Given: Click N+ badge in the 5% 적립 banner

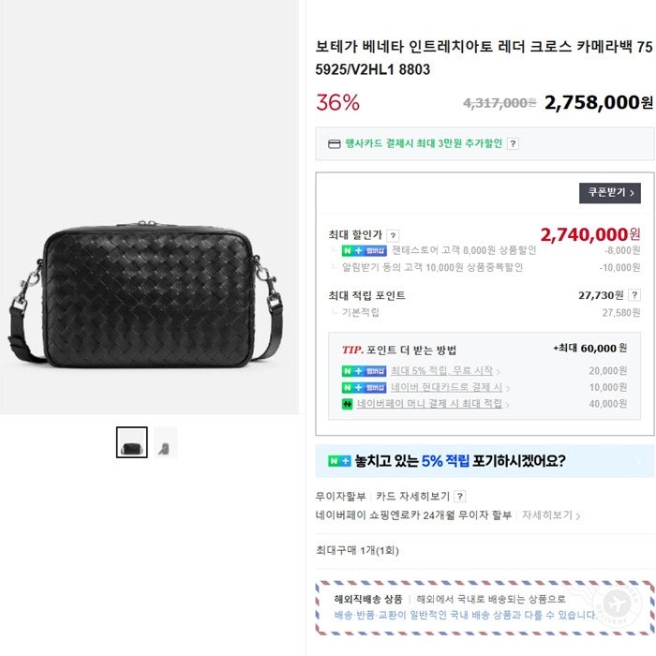Looking at the screenshot, I should point(339,461).
